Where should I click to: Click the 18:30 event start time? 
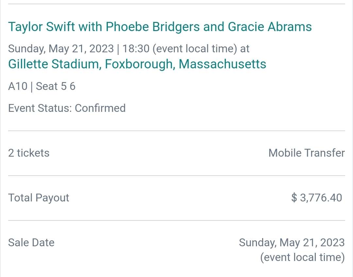136,49
